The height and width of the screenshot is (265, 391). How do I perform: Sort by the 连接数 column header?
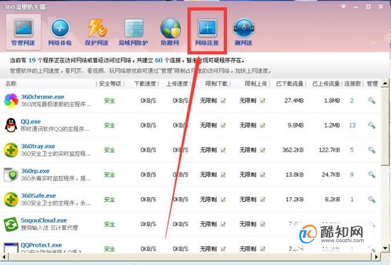(353, 84)
